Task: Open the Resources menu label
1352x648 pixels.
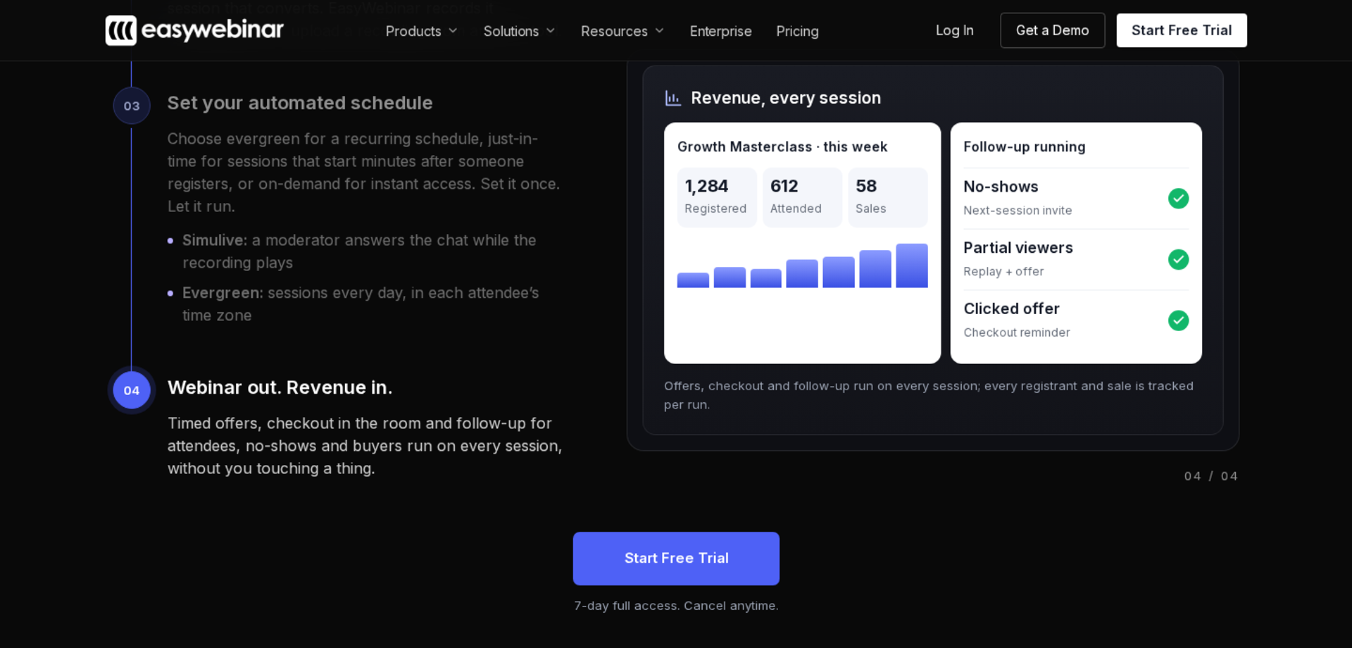Action: point(614,31)
